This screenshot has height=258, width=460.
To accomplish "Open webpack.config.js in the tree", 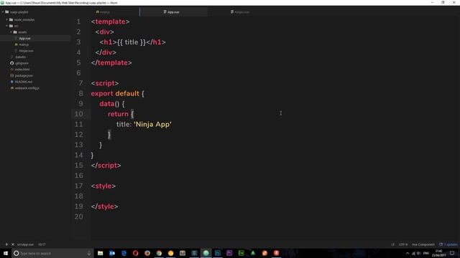I will 27,87.
